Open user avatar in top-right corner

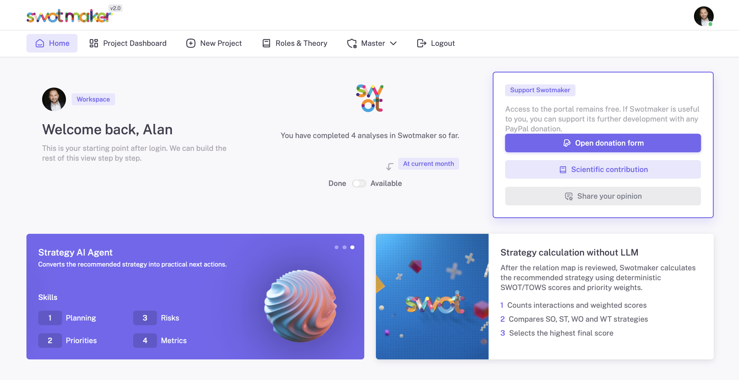[703, 16]
